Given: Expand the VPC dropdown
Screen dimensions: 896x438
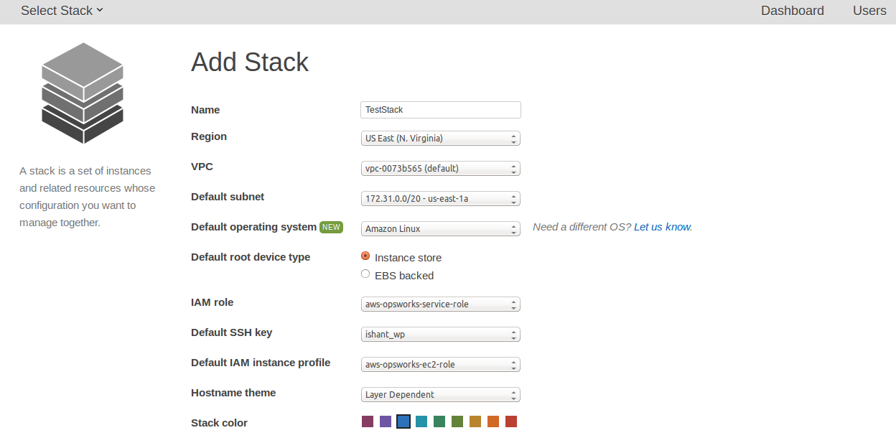Looking at the screenshot, I should 440,169.
